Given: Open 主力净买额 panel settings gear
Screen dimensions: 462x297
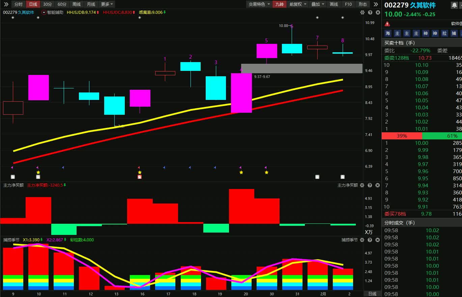Looking at the screenshot, I should (x=362, y=185).
